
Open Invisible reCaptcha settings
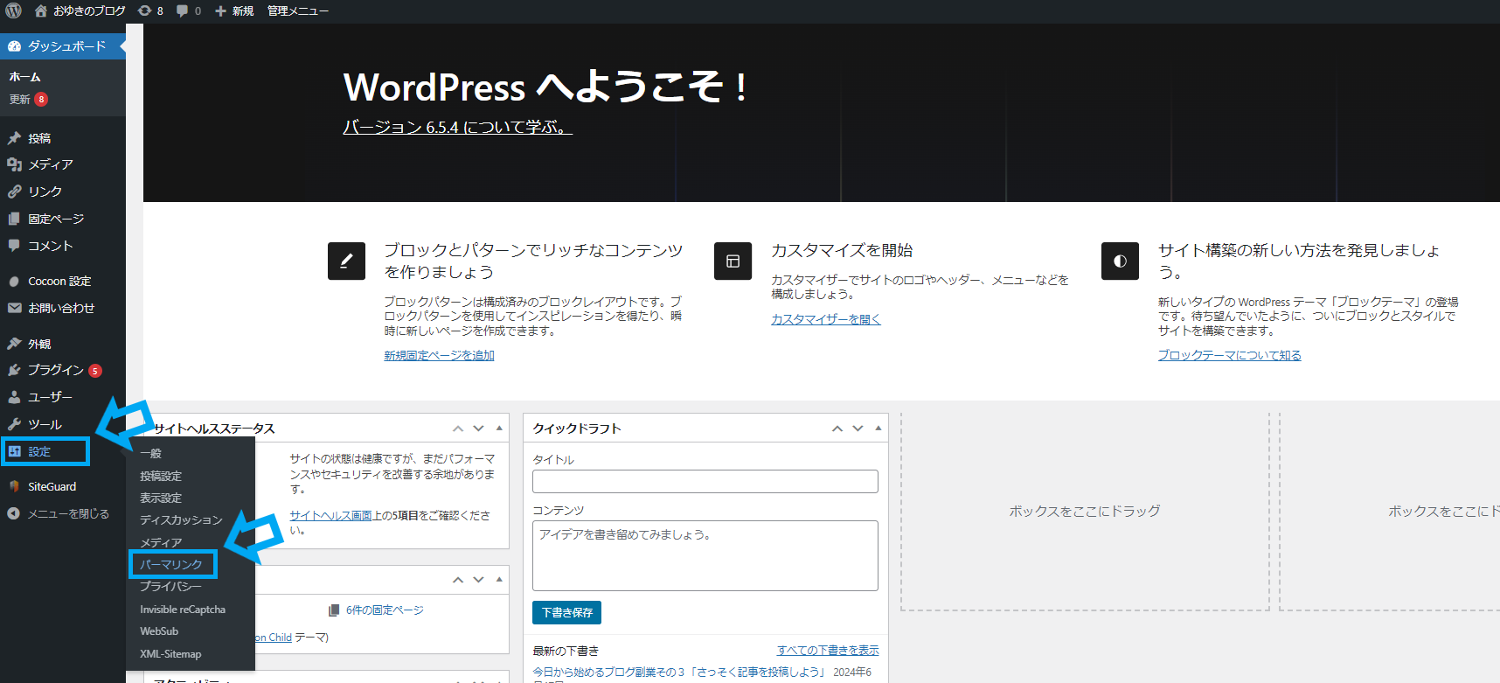click(x=183, y=610)
